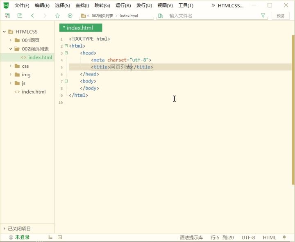Screen dimensions: 295x242
Task: Fold the body tag on line 7
Action: pyautogui.click(x=66, y=81)
